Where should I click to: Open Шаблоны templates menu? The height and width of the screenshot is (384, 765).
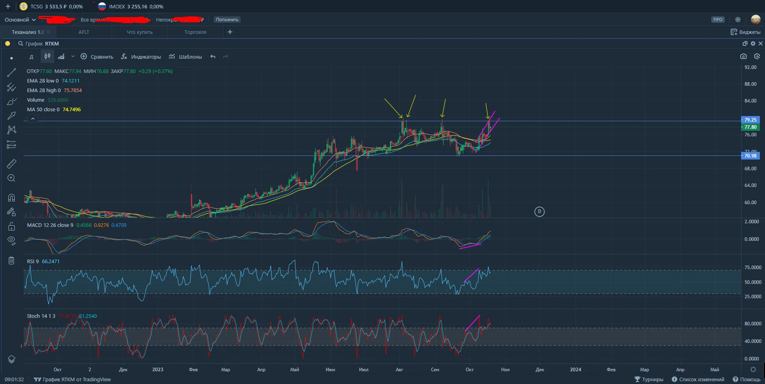pyautogui.click(x=185, y=57)
